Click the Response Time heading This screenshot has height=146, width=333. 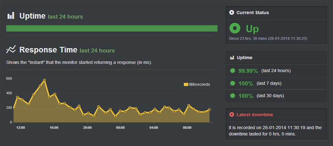click(48, 50)
